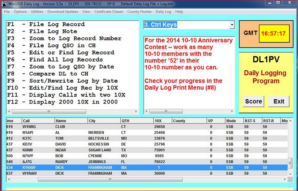The height and width of the screenshot is (191, 298).
Task: Open the File menu
Action: point(7,12)
